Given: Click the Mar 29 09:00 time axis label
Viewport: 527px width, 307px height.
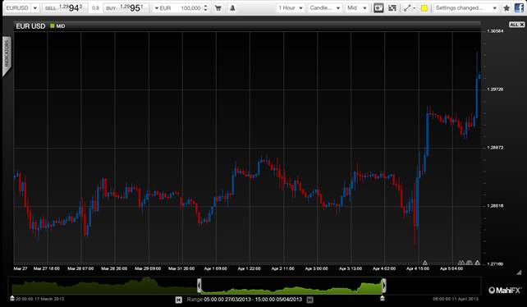Looking at the screenshot, I should point(148,268).
